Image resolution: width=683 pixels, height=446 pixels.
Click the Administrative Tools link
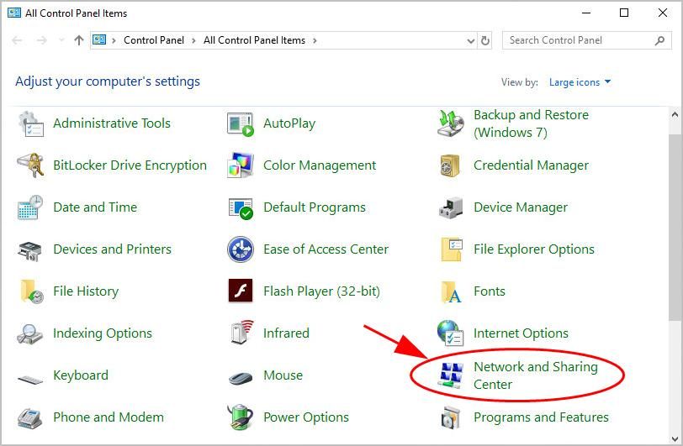111,123
